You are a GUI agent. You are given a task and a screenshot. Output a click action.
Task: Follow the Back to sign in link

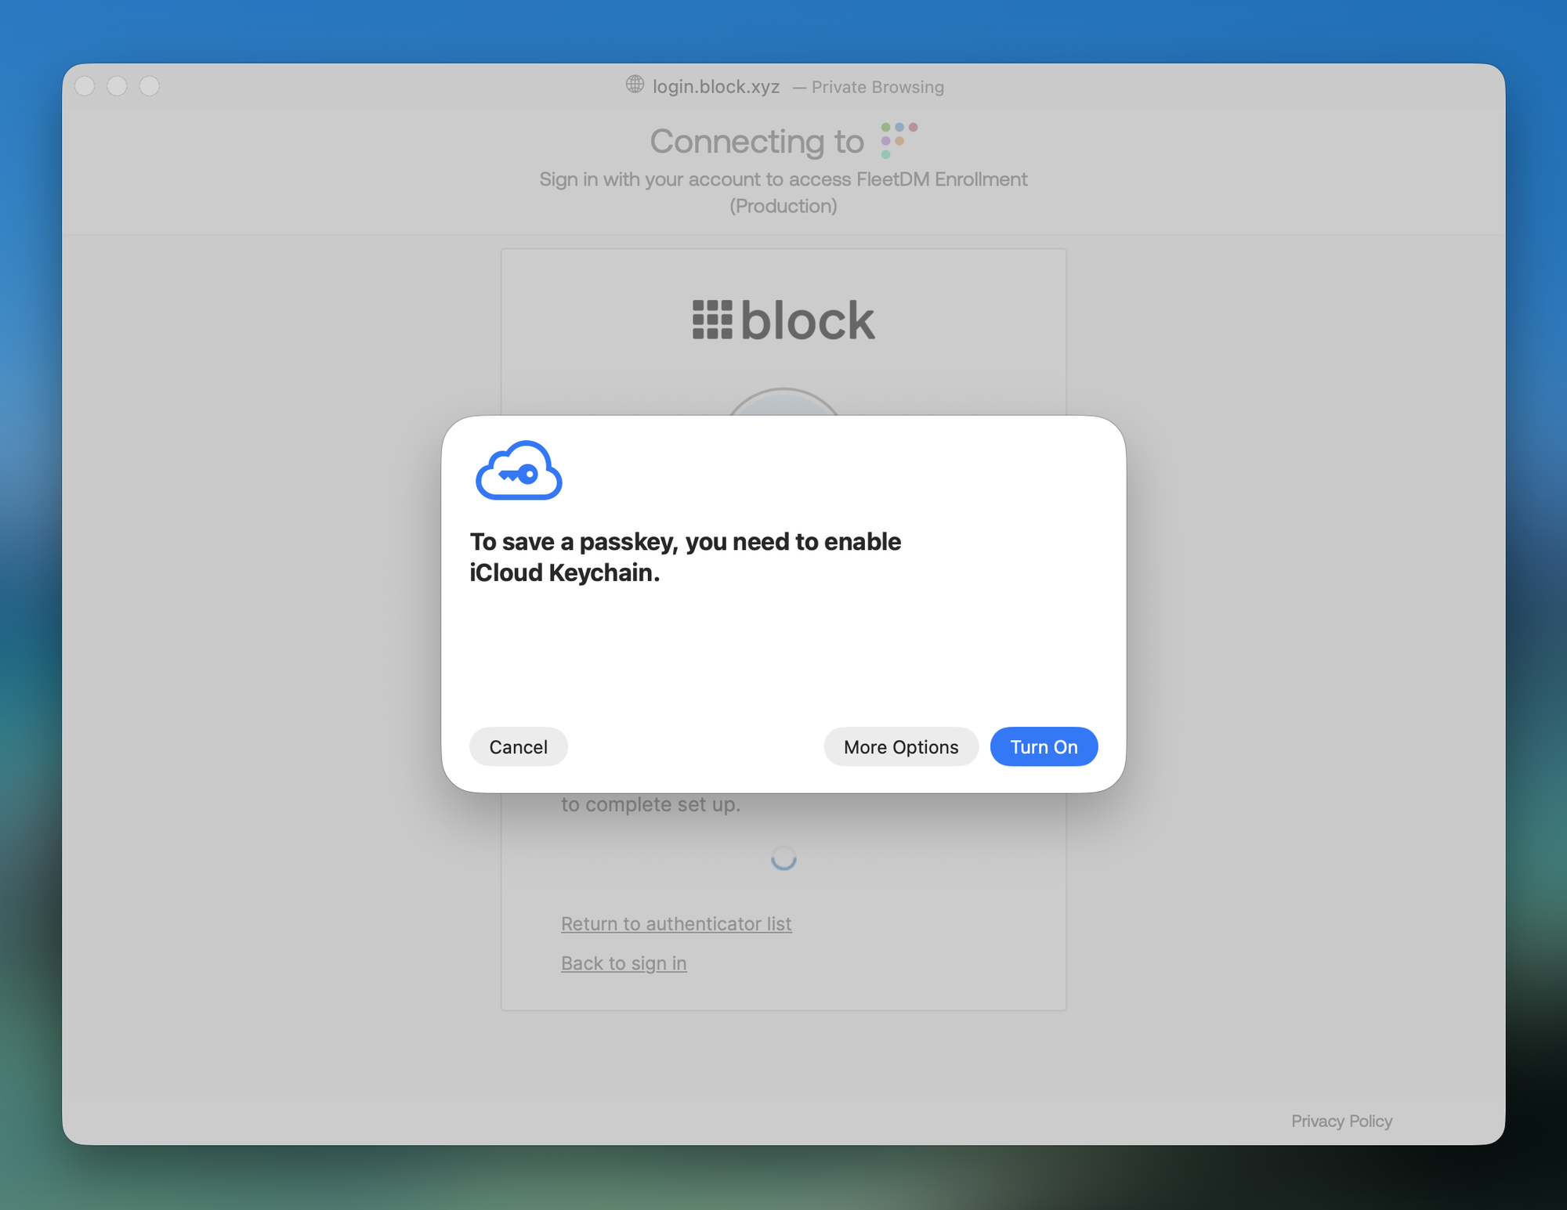(x=624, y=963)
